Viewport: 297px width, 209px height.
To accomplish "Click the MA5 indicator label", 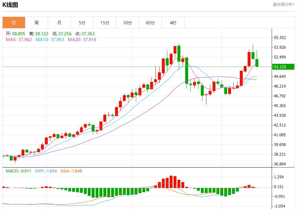I will (19, 40).
